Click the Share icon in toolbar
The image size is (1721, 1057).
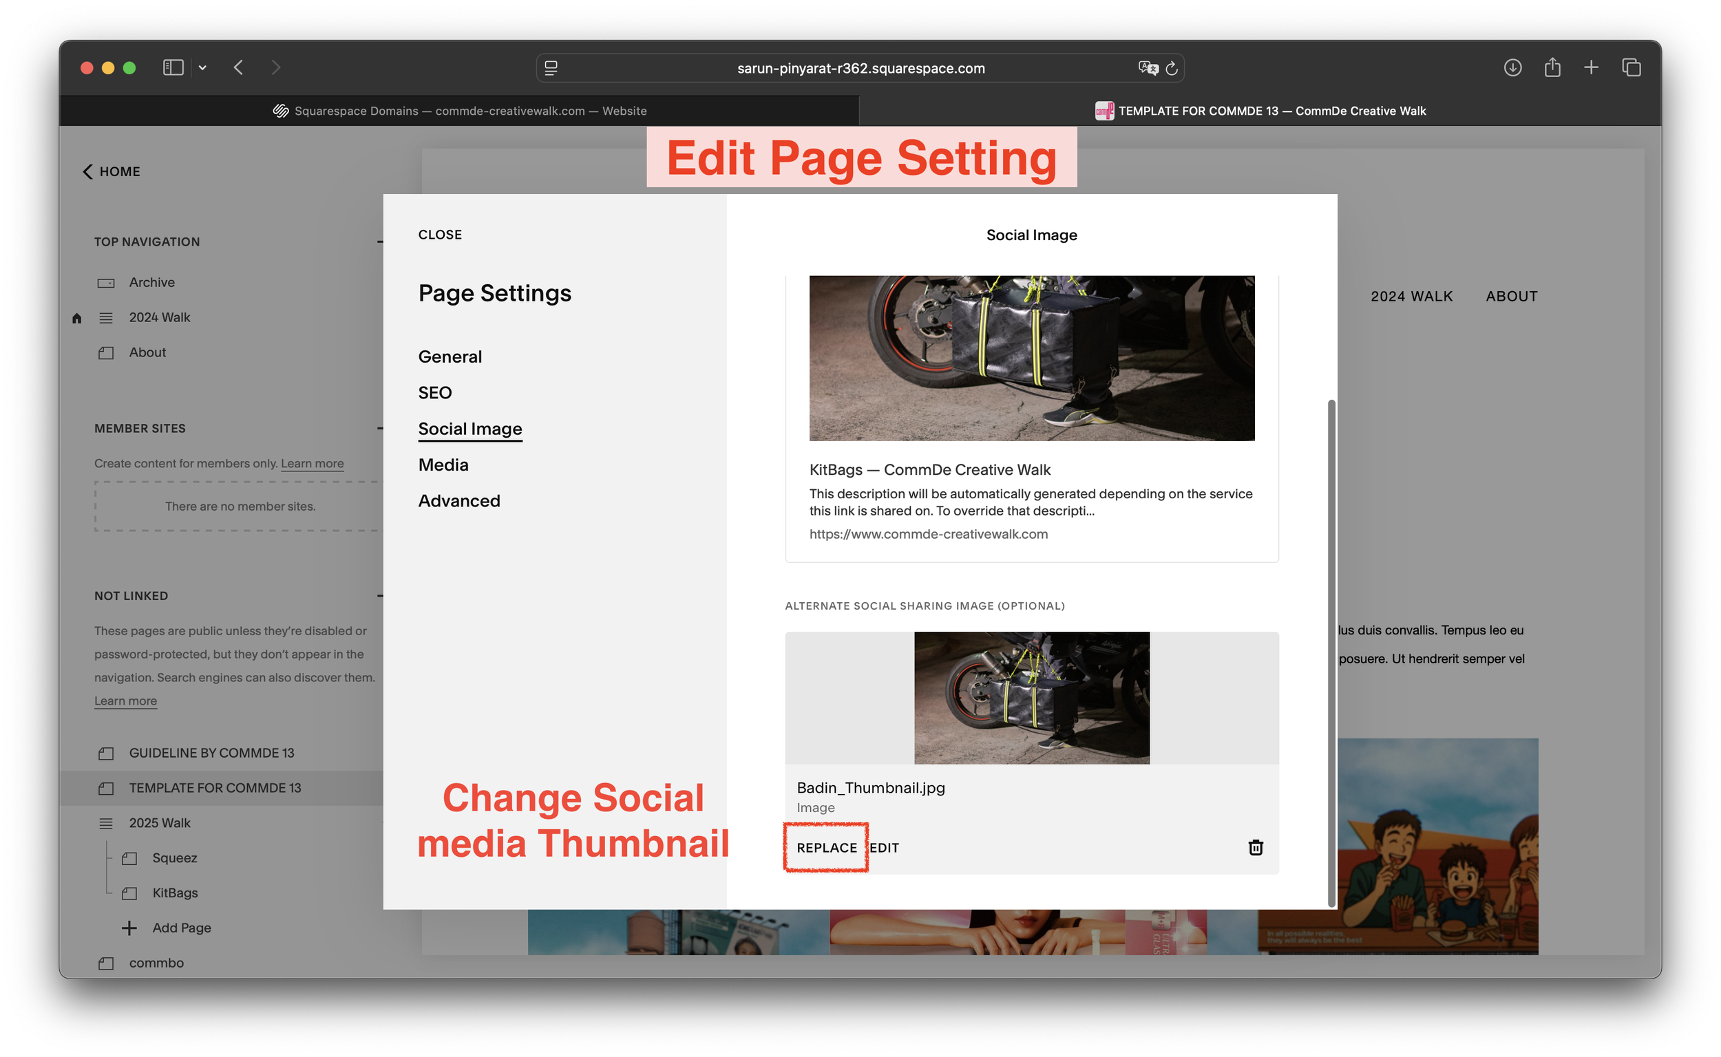coord(1552,68)
